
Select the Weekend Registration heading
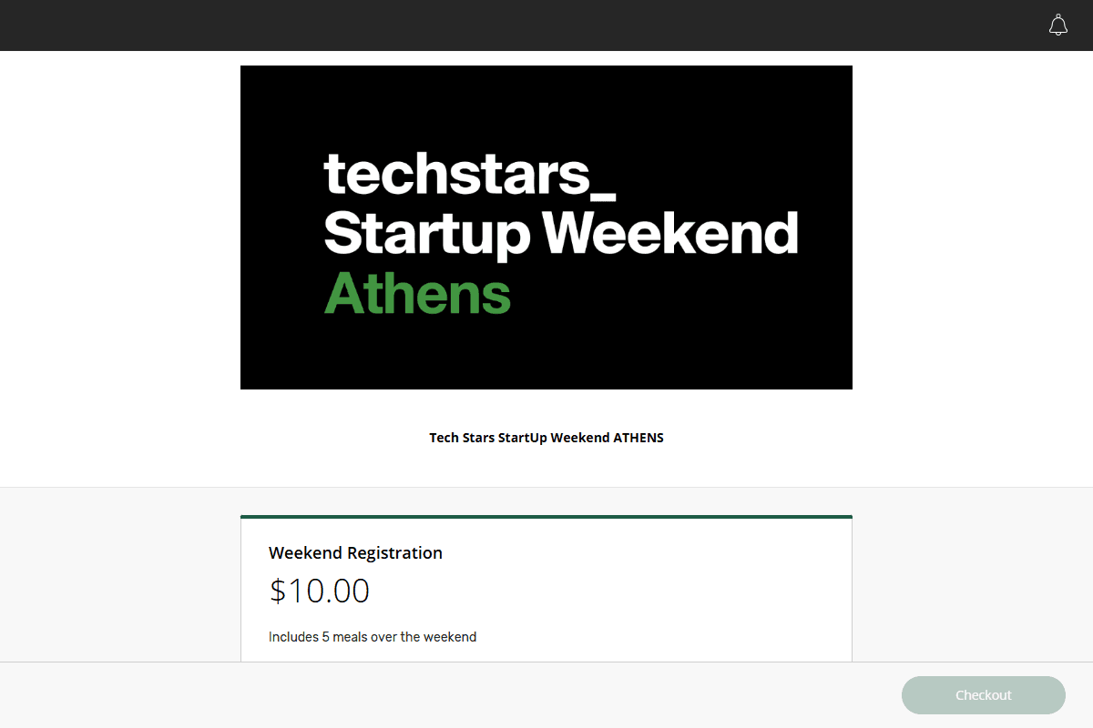tap(355, 552)
